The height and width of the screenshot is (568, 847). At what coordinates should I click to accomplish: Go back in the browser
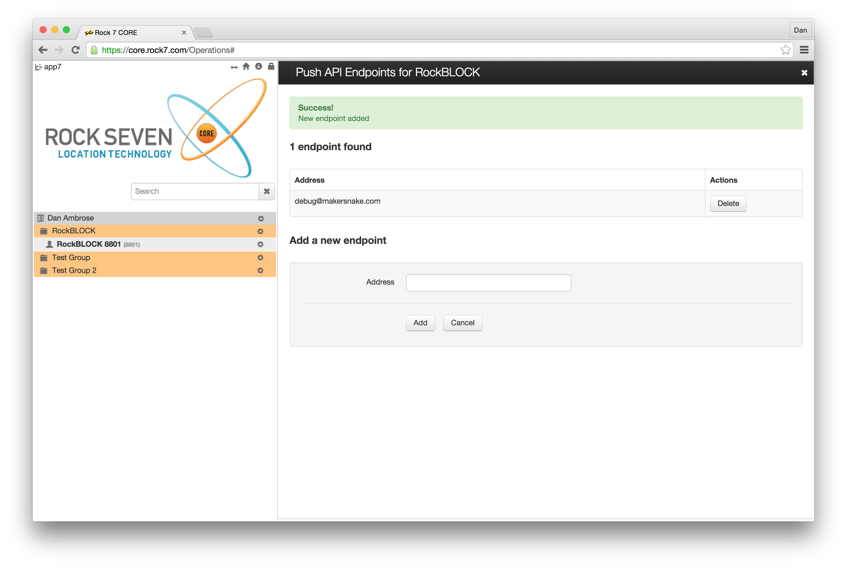(x=43, y=50)
